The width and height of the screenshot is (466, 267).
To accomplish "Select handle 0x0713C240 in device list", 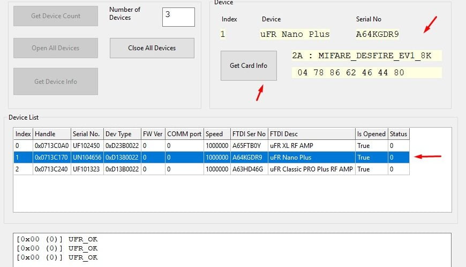I will coord(52,169).
